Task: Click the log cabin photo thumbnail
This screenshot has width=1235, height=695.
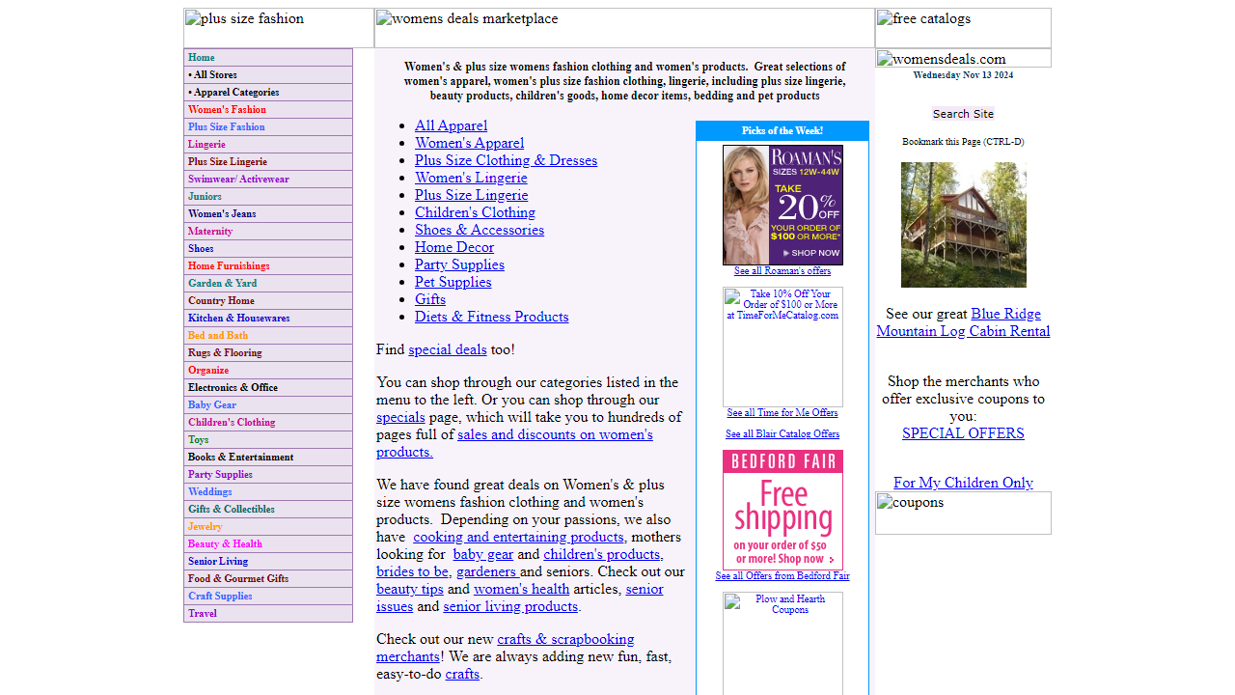Action: pyautogui.click(x=963, y=225)
